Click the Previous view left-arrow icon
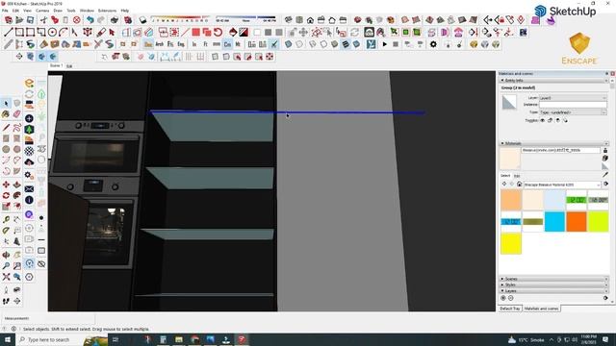 click(488, 20)
